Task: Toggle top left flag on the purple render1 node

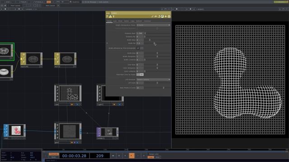Action: 99,129
